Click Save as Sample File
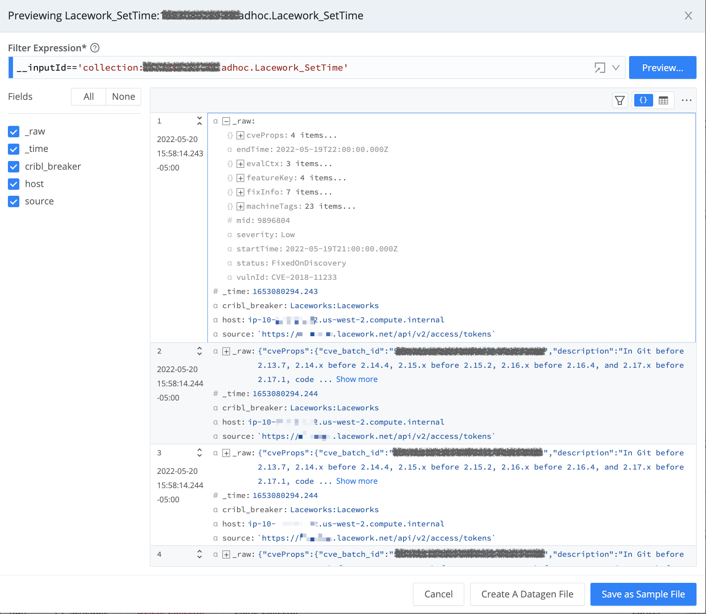 642,594
